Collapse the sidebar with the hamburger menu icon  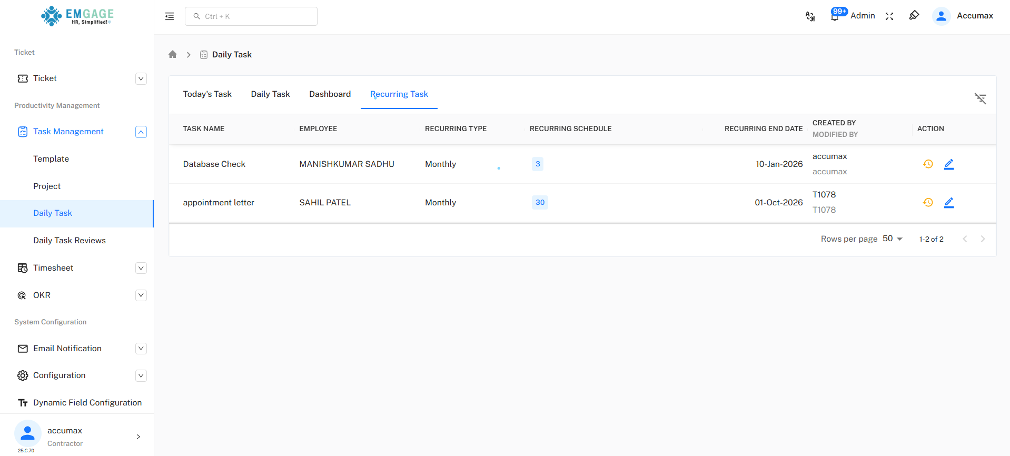(x=170, y=16)
